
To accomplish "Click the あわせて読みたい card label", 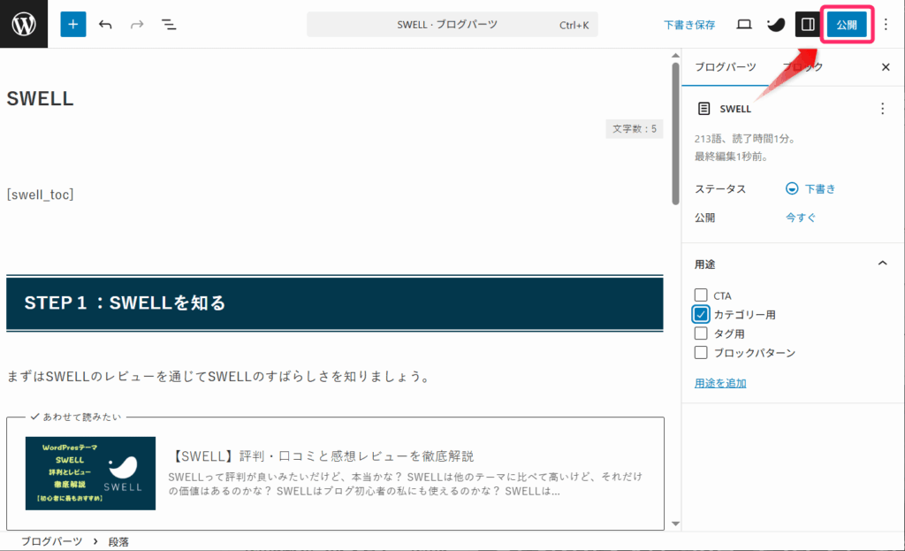I will coord(76,417).
